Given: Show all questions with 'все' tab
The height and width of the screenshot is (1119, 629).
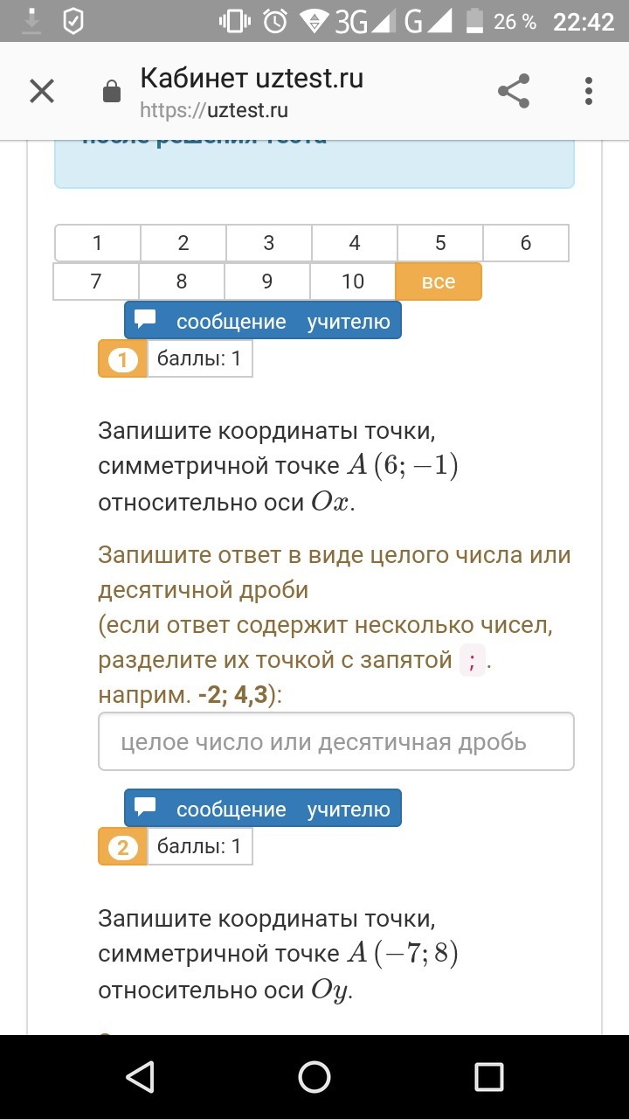Looking at the screenshot, I should 439,281.
